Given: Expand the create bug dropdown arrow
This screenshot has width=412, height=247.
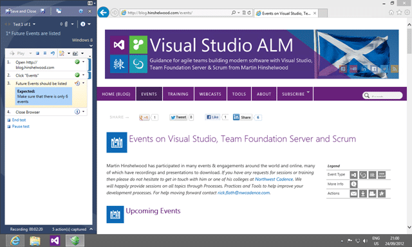Looking at the screenshot, I should pyautogui.click(x=69, y=53).
